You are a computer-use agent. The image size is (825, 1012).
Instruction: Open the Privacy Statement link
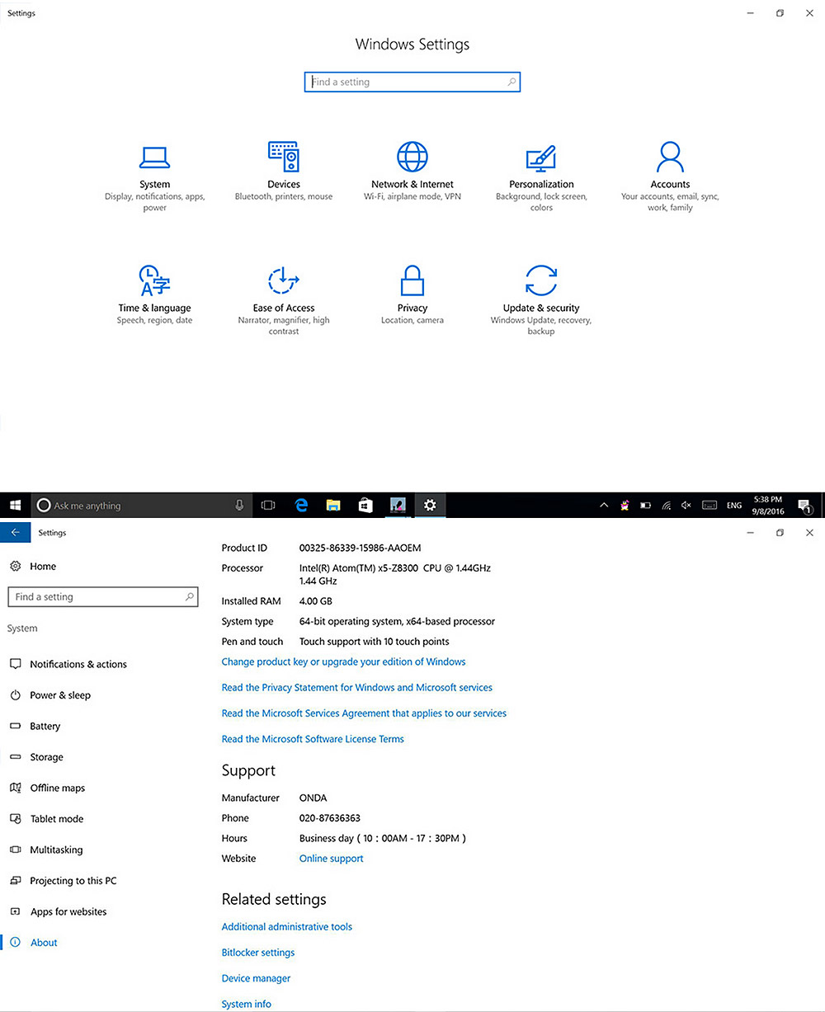click(x=356, y=687)
